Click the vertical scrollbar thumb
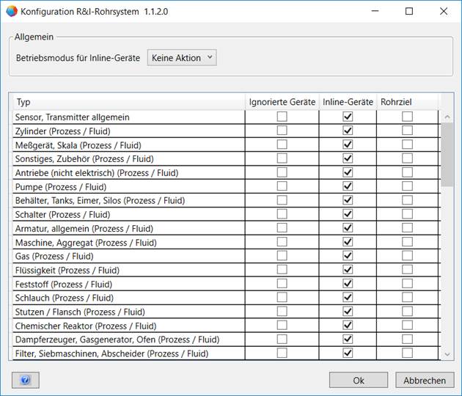Screen dimensions: 462x396 (447, 155)
